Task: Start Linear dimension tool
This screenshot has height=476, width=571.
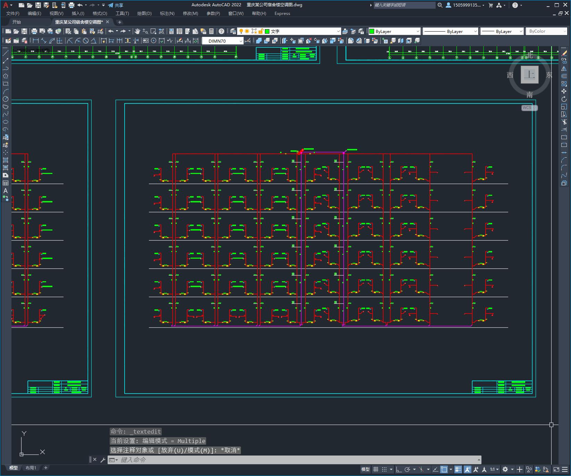Action: [36, 41]
